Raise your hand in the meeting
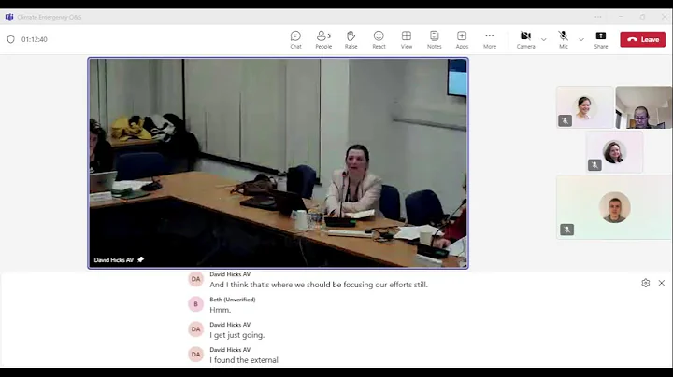The height and width of the screenshot is (377, 673). [x=351, y=39]
